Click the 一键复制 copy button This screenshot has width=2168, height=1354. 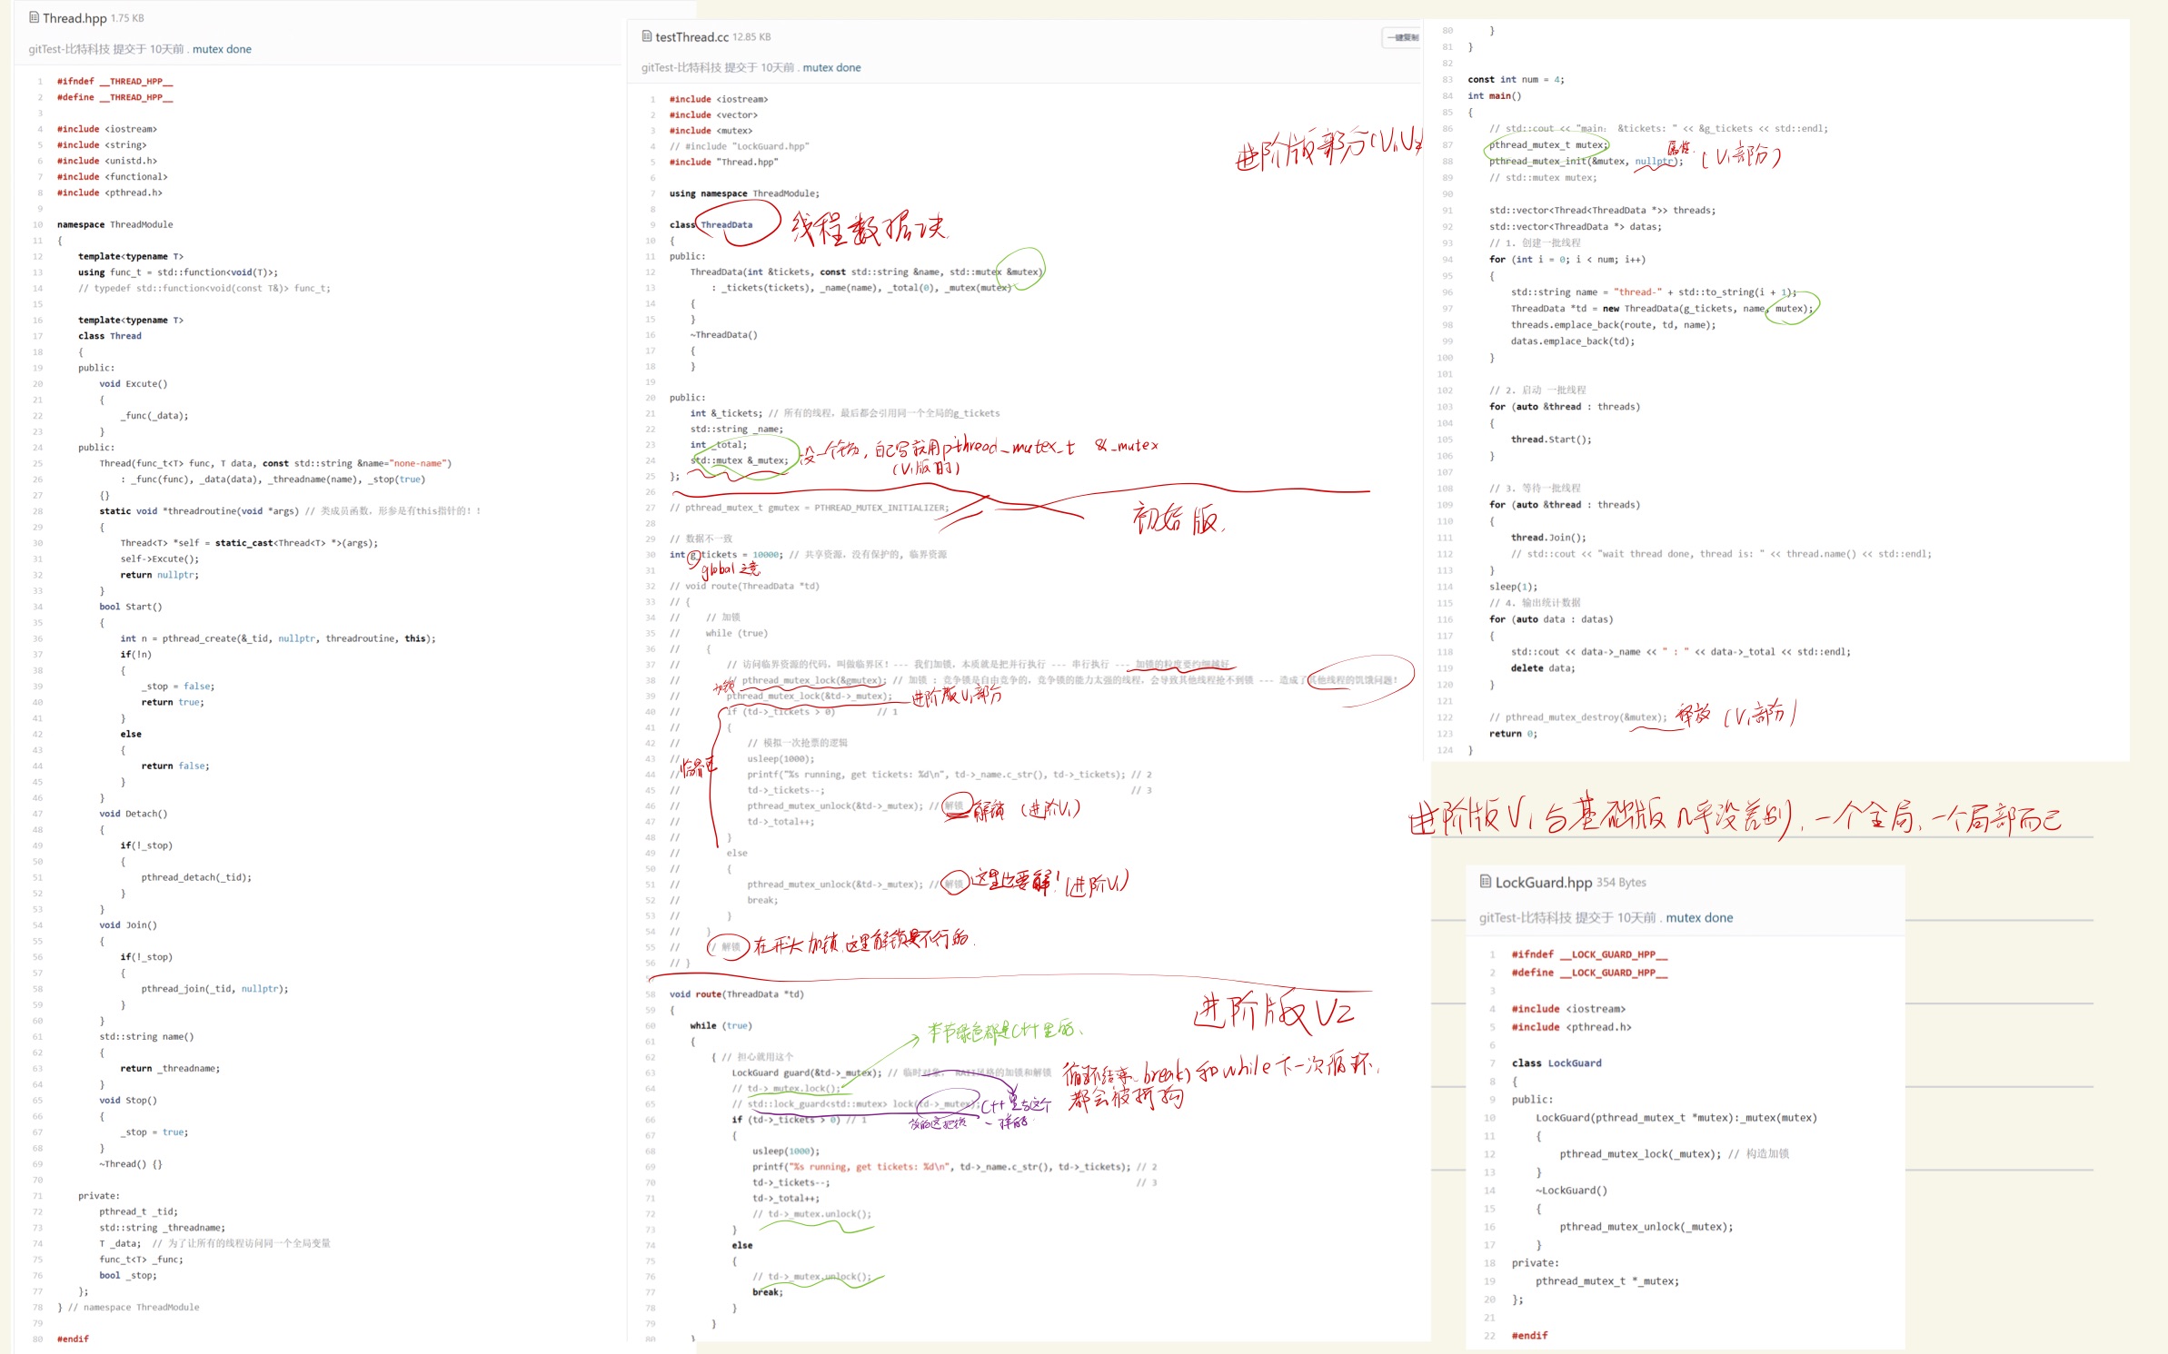click(1402, 37)
